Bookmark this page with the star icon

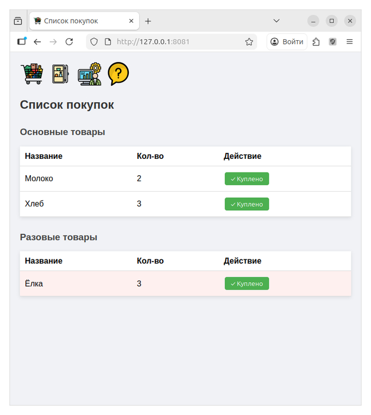[x=249, y=42]
